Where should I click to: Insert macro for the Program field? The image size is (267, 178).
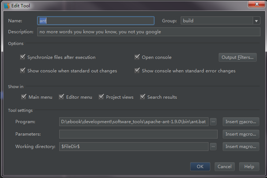241,122
